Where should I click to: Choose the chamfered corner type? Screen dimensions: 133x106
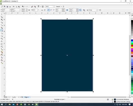[x=54, y=10]
